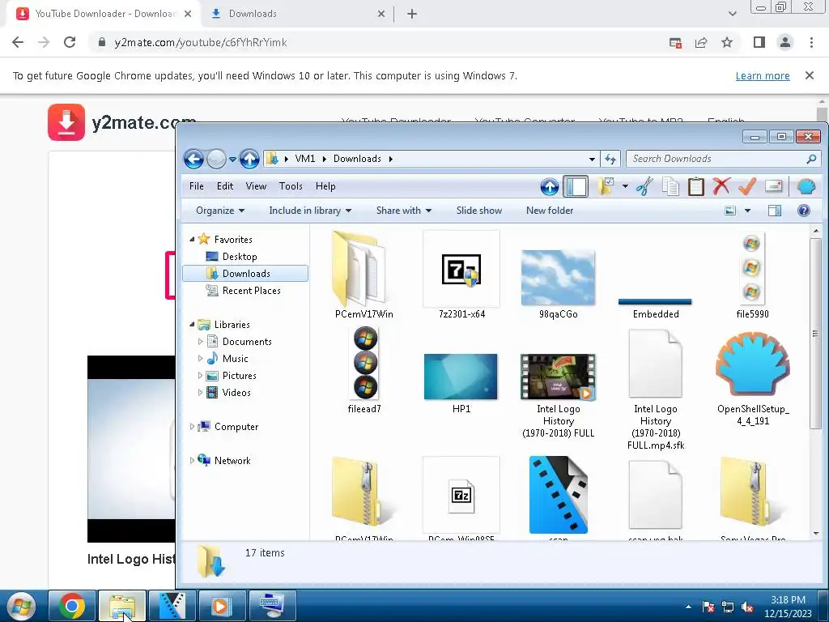
Task: Open the Organize dropdown
Action: [220, 211]
